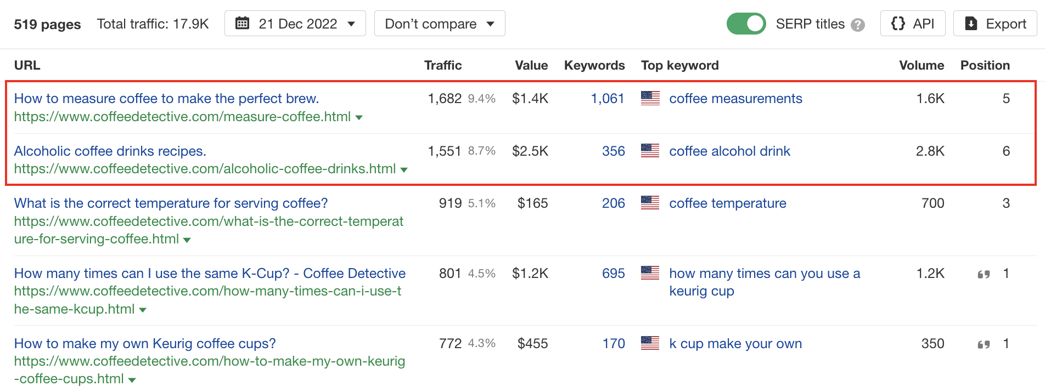
Task: Click the US flag beside coffee alcohol drink
Action: [650, 151]
